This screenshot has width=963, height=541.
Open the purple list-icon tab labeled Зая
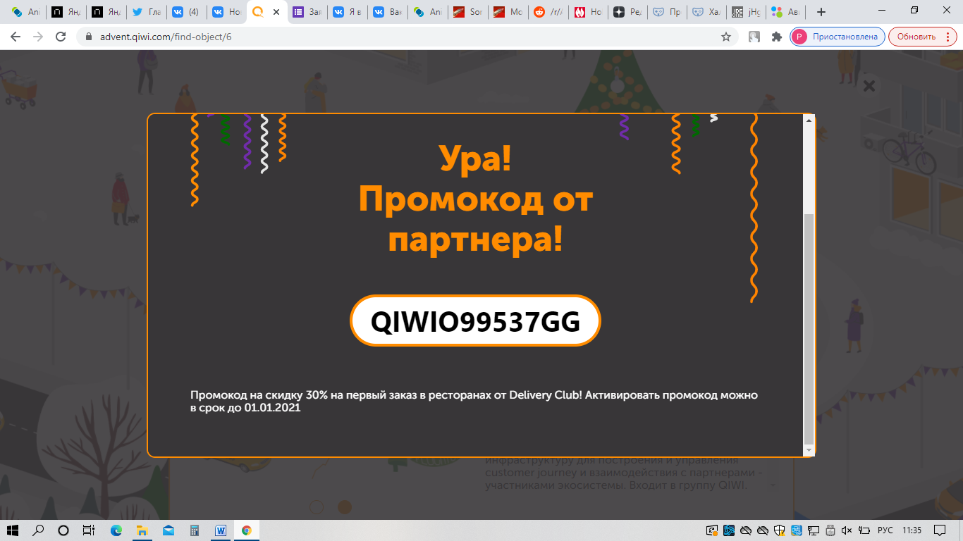click(307, 12)
